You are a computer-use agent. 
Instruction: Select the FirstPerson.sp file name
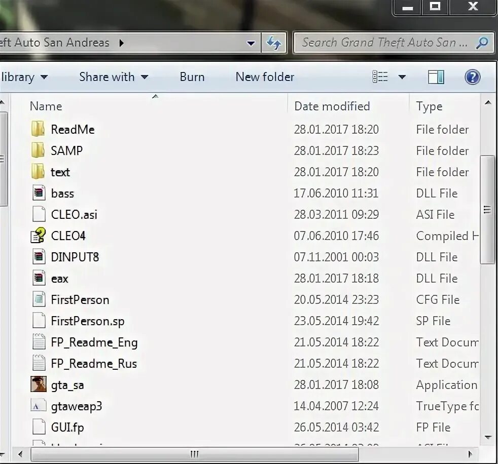click(88, 321)
